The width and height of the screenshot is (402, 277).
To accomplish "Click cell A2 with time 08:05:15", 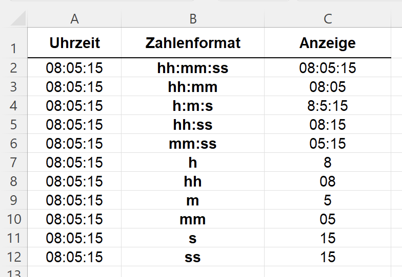I will 74,68.
